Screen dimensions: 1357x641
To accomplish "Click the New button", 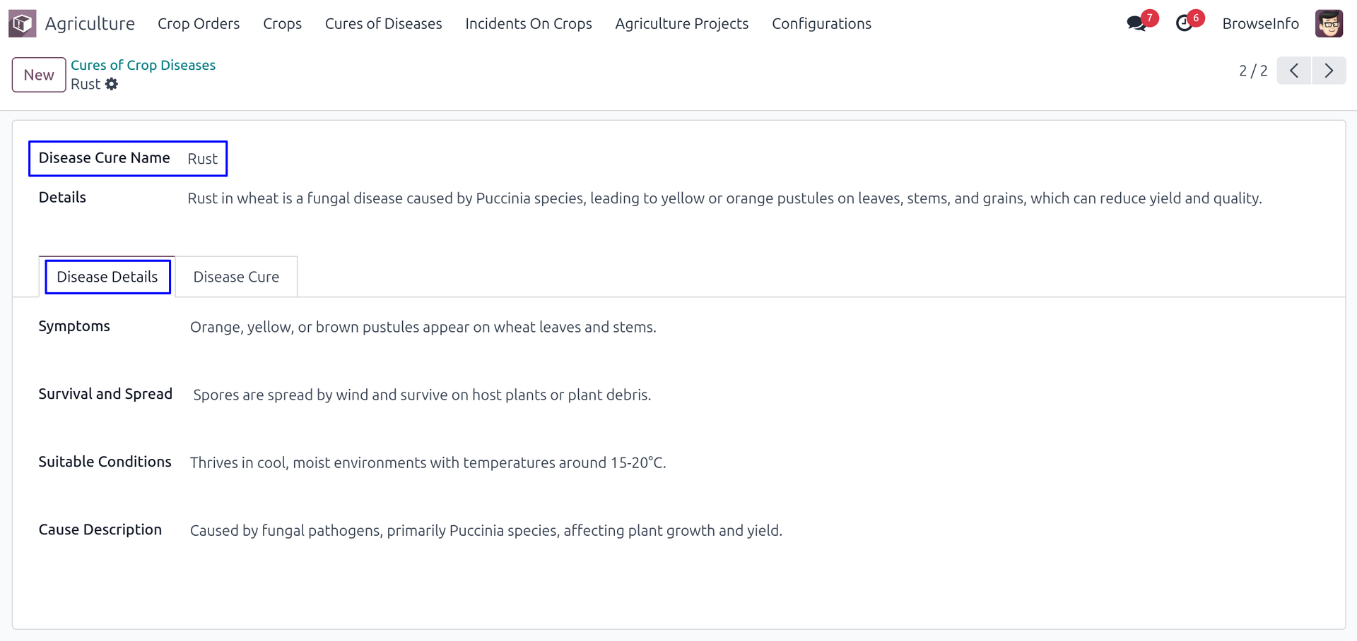I will [x=39, y=75].
